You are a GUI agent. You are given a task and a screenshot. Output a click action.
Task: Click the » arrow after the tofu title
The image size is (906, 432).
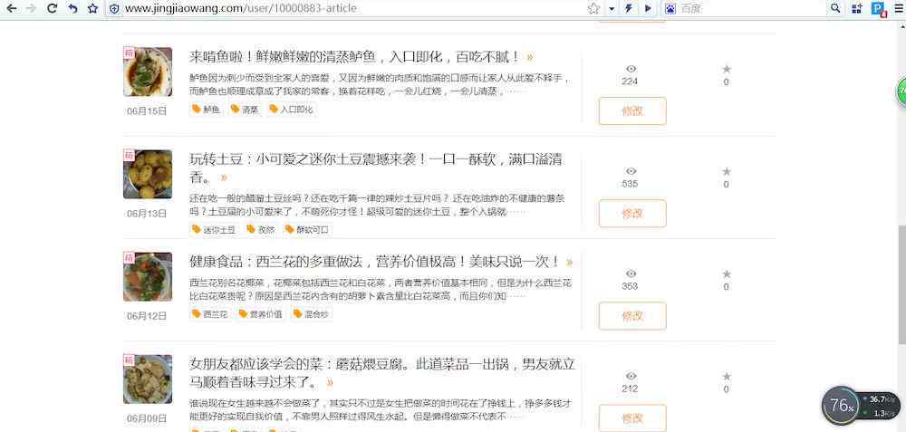coord(330,382)
